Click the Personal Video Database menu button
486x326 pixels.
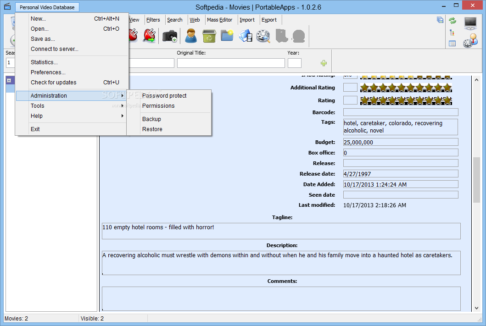pyautogui.click(x=47, y=7)
